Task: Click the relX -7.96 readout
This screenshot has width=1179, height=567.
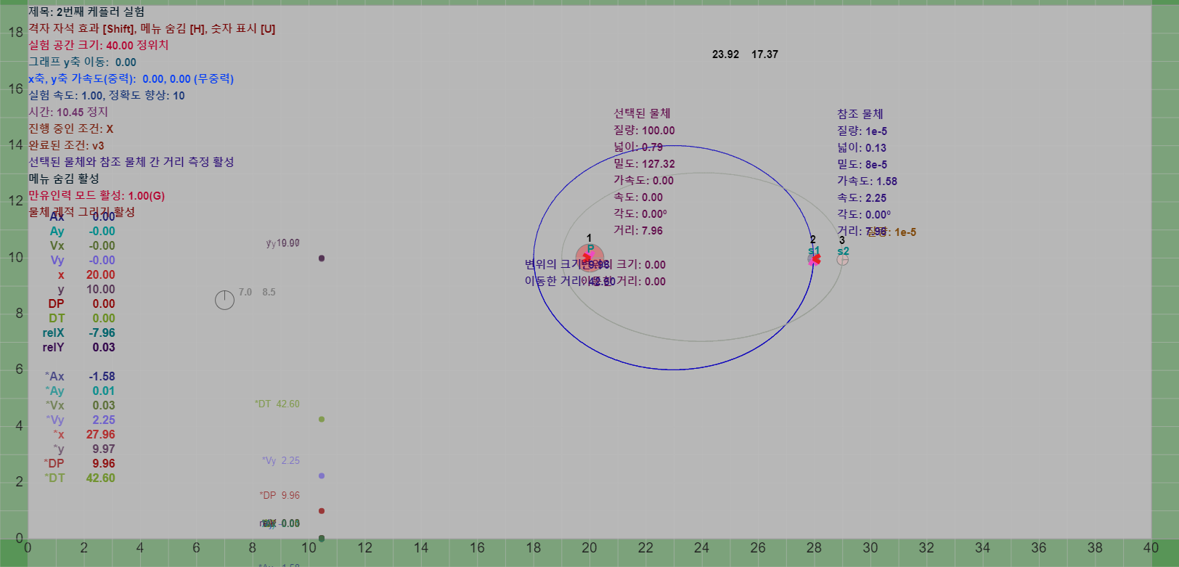Action: tap(78, 333)
